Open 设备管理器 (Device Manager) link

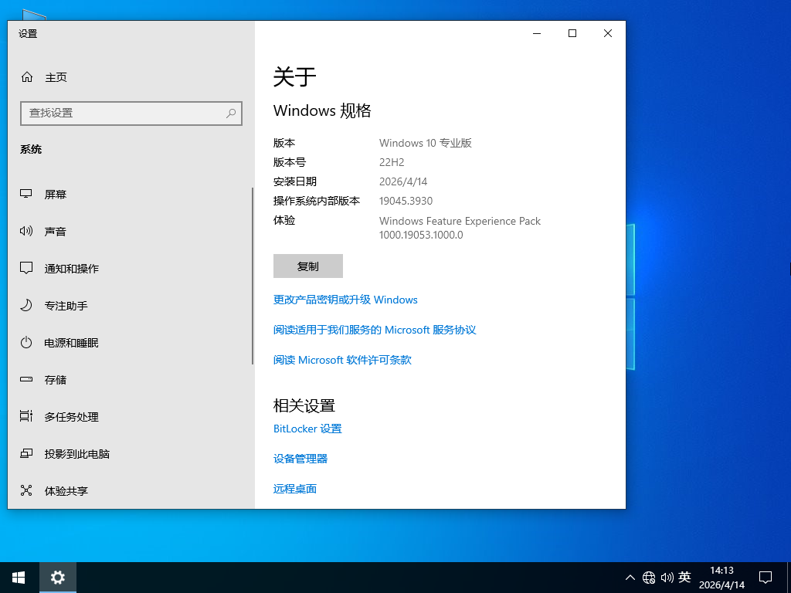coord(300,458)
